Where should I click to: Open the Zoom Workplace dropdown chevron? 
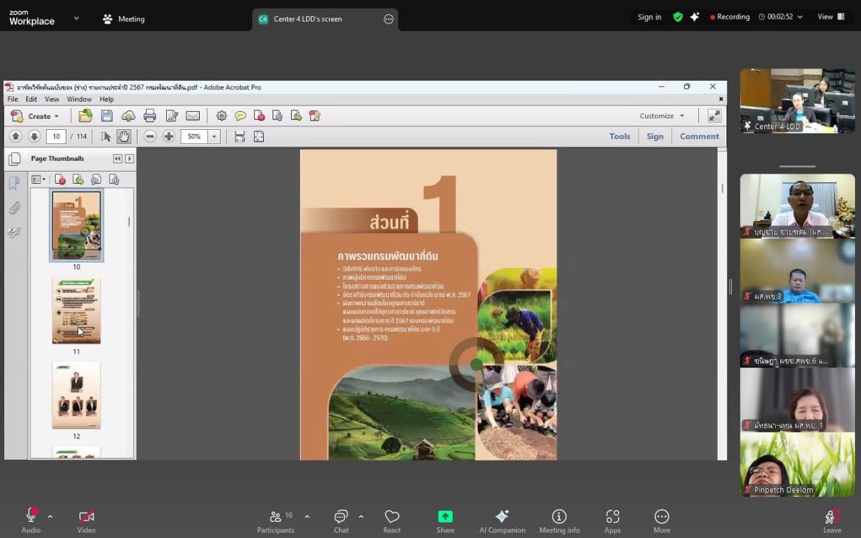coord(76,19)
